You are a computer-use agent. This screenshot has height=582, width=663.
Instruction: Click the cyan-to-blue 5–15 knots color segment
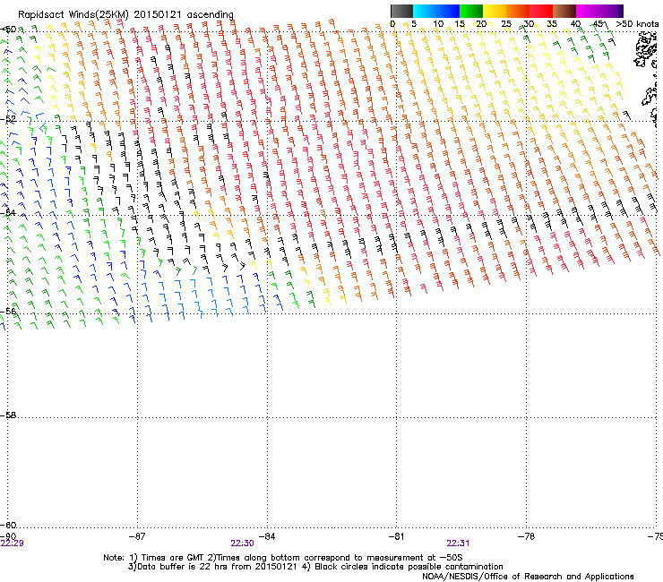(x=436, y=11)
